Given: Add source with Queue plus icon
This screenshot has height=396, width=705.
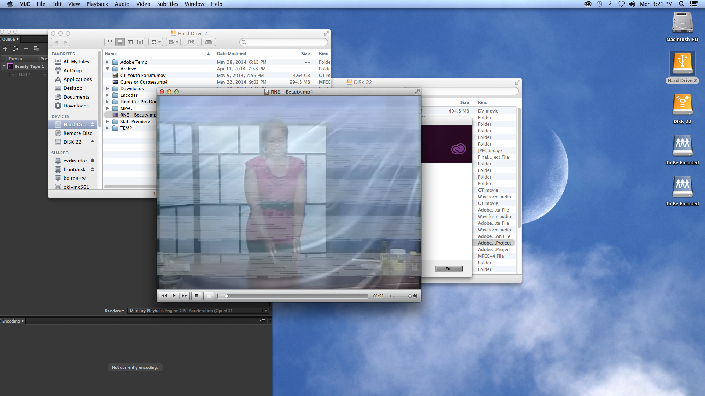Looking at the screenshot, I should coord(5,49).
